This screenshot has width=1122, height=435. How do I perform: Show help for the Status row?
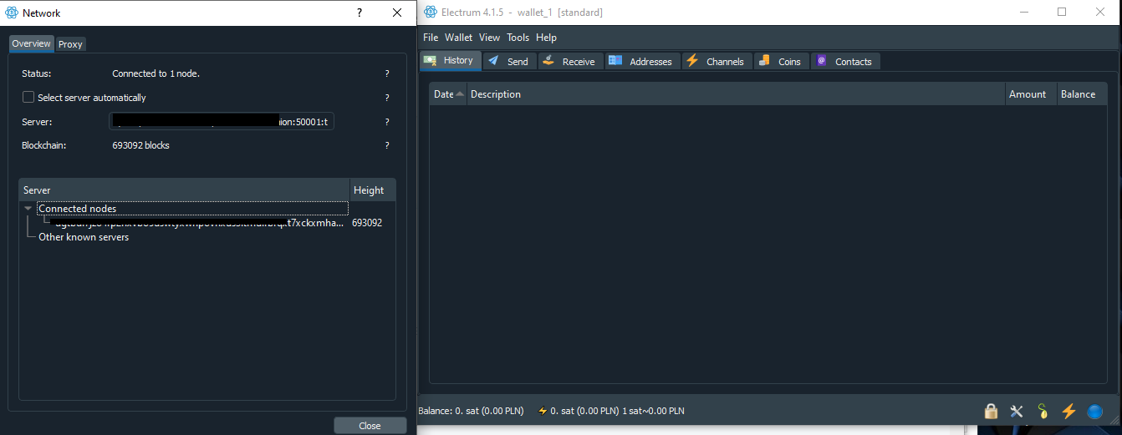[x=387, y=73]
